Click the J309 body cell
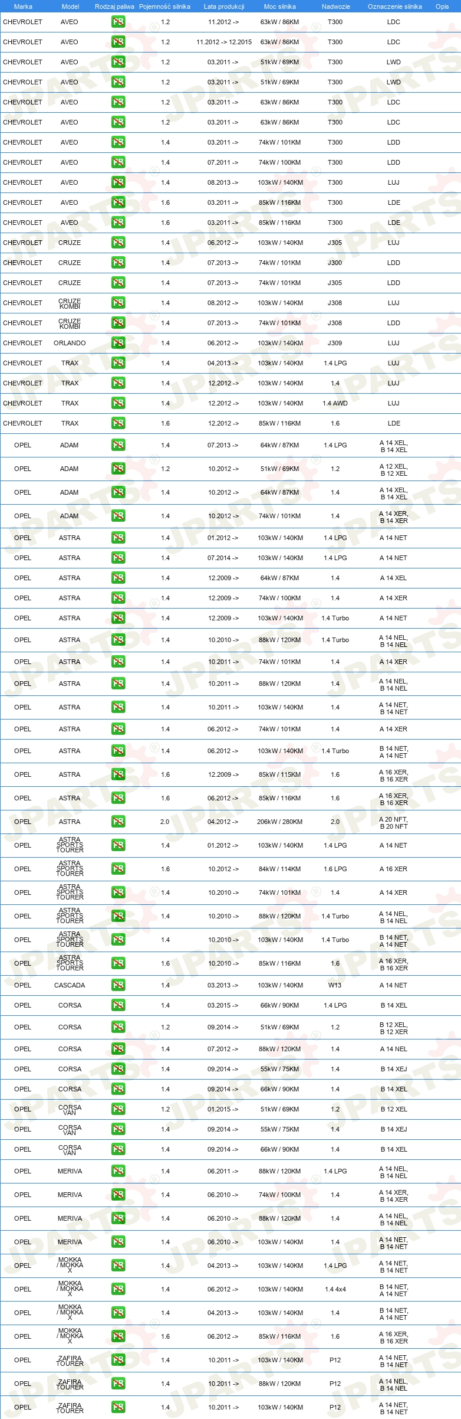The width and height of the screenshot is (461, 1419). coord(335,343)
